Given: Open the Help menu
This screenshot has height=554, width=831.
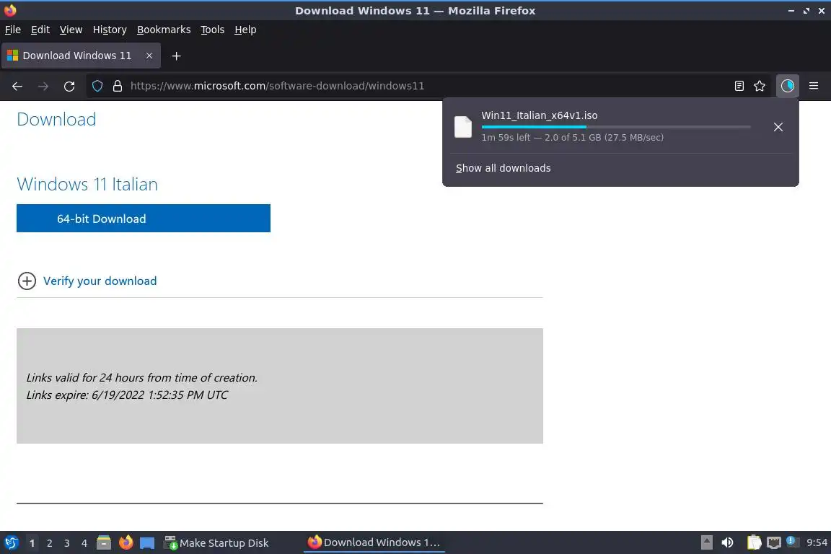Looking at the screenshot, I should pyautogui.click(x=245, y=30).
